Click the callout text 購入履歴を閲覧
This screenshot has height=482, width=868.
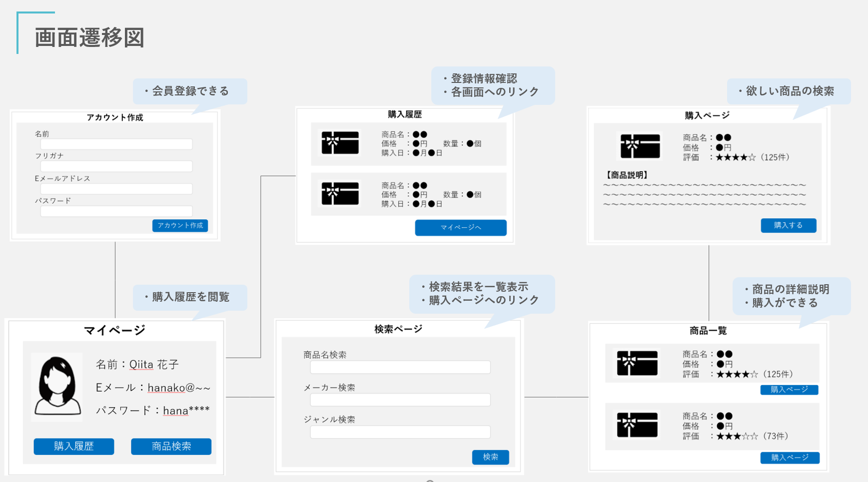[190, 297]
